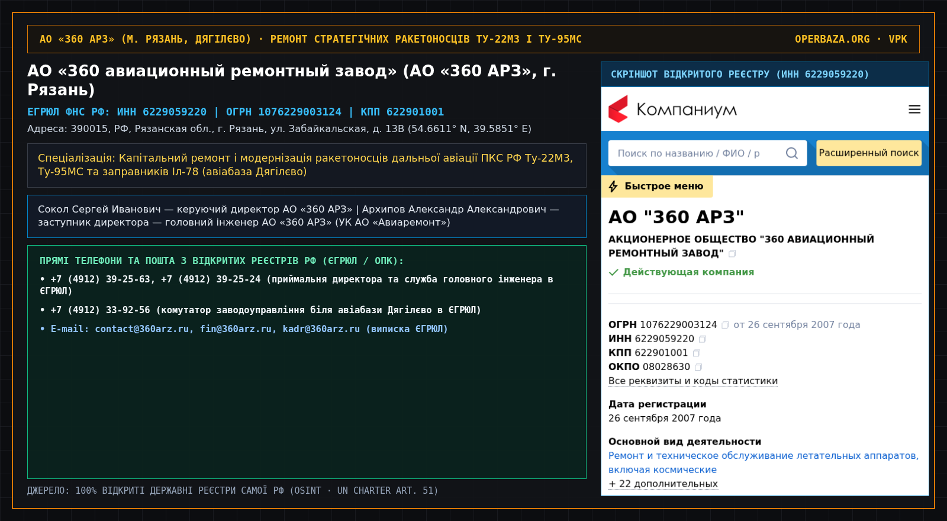The width and height of the screenshot is (947, 521).
Task: Open the Быстрое меню quick menu tab
Action: click(x=657, y=186)
